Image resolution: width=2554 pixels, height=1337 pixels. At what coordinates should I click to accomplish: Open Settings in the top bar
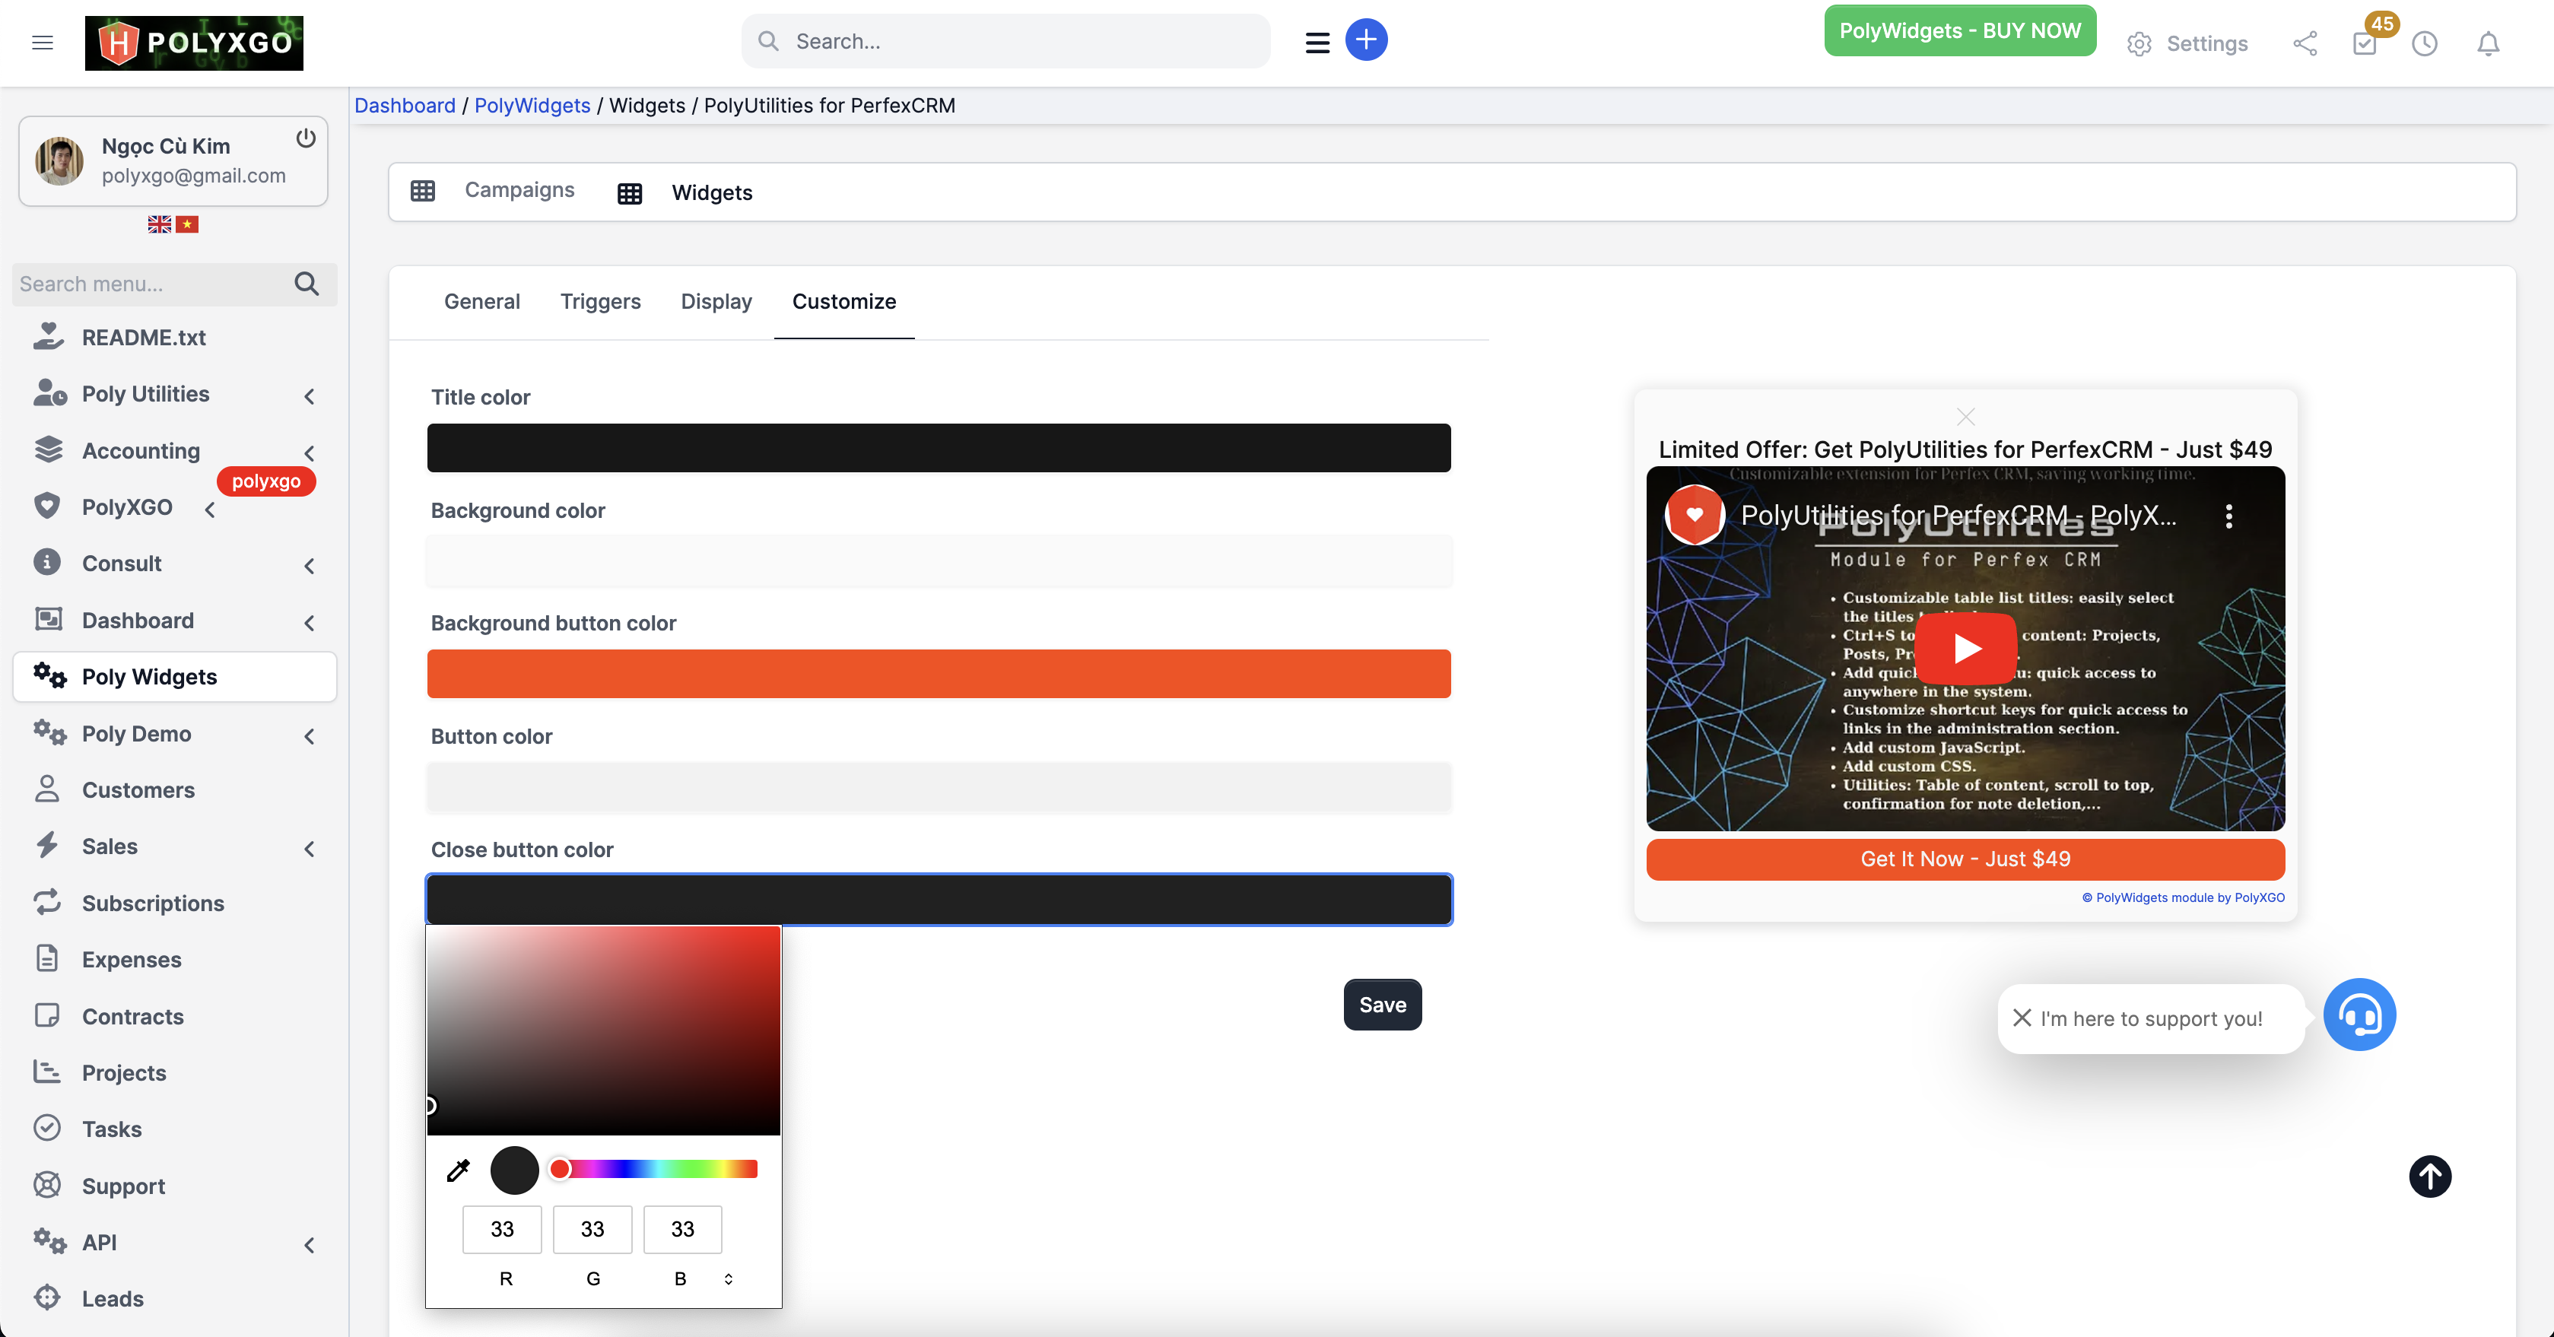click(x=2187, y=43)
